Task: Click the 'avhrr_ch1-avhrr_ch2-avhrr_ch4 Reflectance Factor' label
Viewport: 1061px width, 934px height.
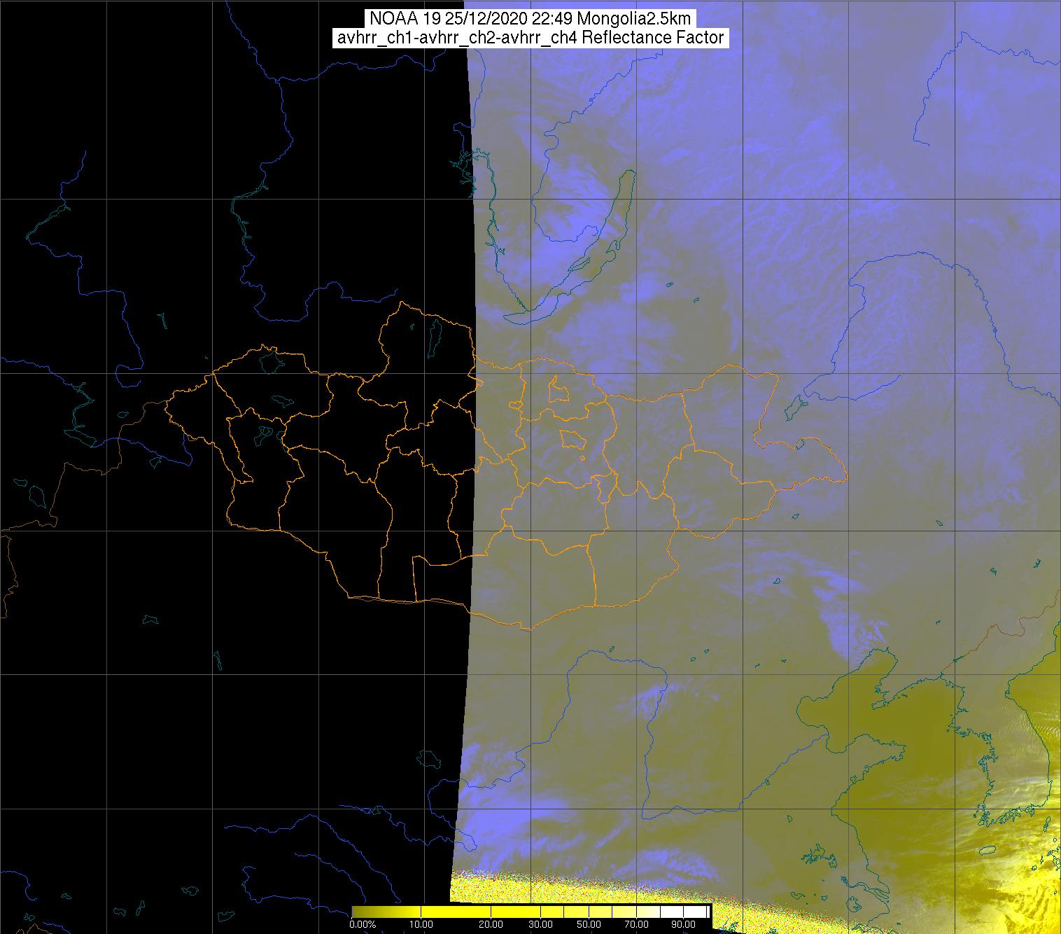Action: 530,38
